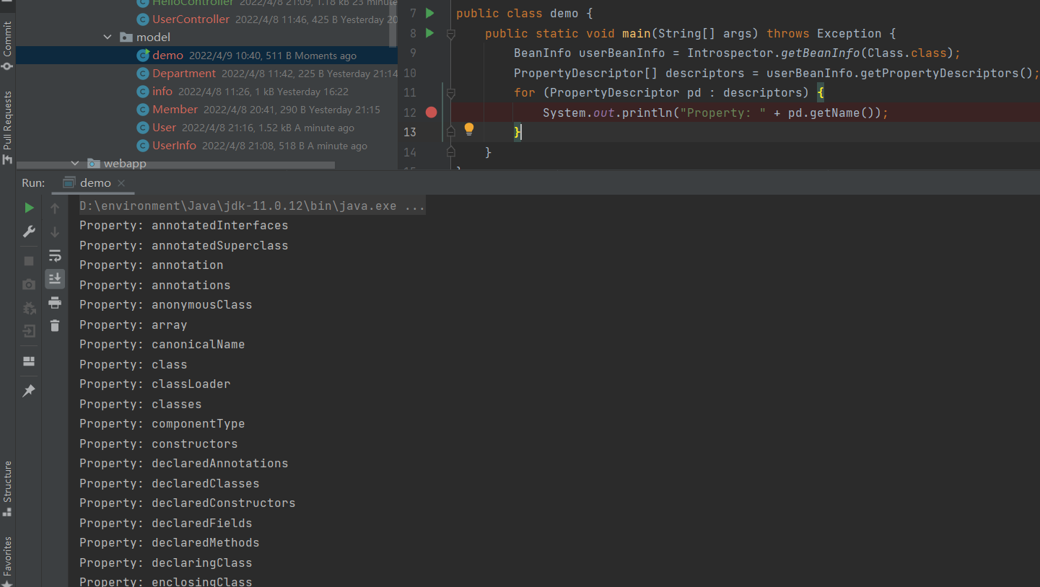Fold the main method at line 8
1040x587 pixels.
pos(451,34)
